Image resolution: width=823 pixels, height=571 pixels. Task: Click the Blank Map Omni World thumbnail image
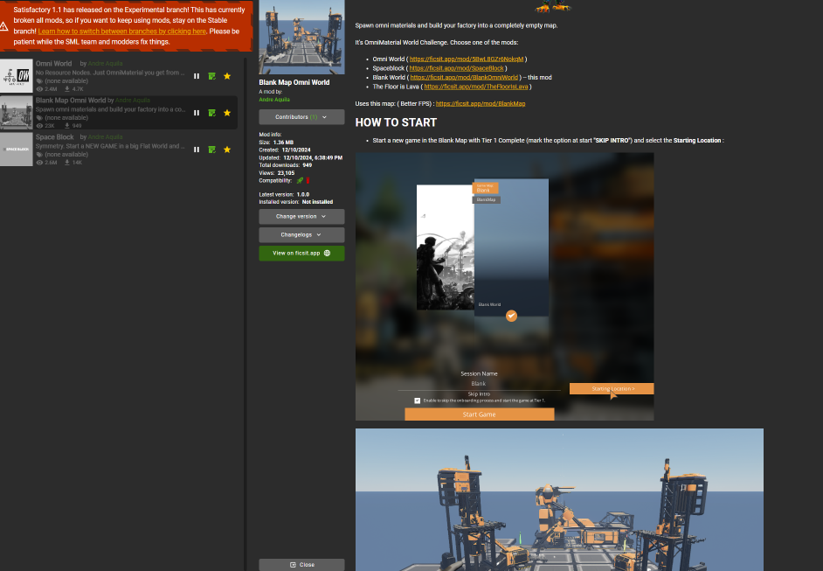point(301,37)
